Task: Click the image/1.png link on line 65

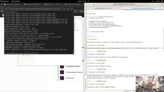Action: pyautogui.click(x=101, y=51)
